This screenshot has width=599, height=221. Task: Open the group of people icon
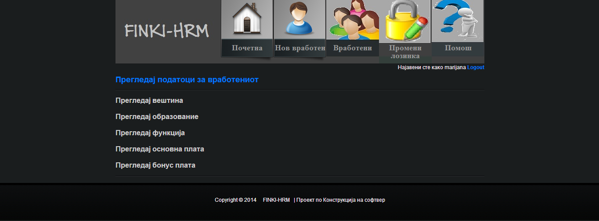click(353, 20)
